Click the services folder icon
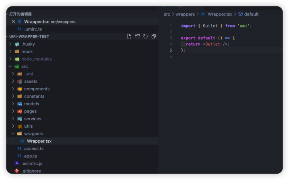 coord(19,119)
